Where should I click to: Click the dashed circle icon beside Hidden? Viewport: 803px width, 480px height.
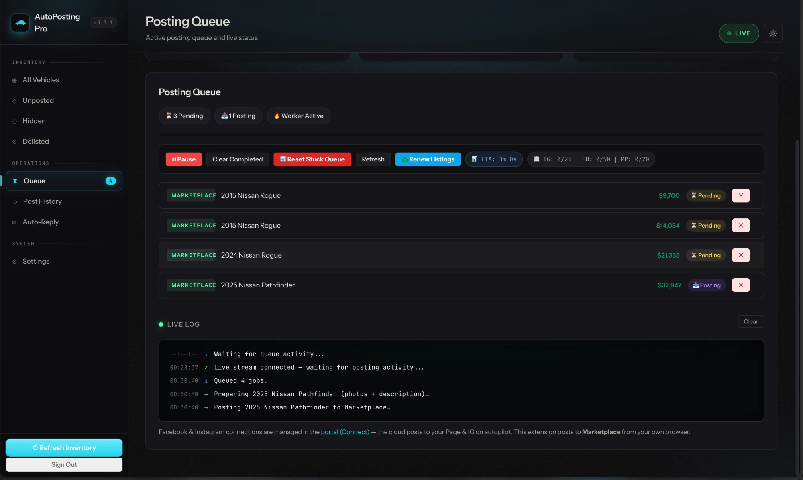14,121
